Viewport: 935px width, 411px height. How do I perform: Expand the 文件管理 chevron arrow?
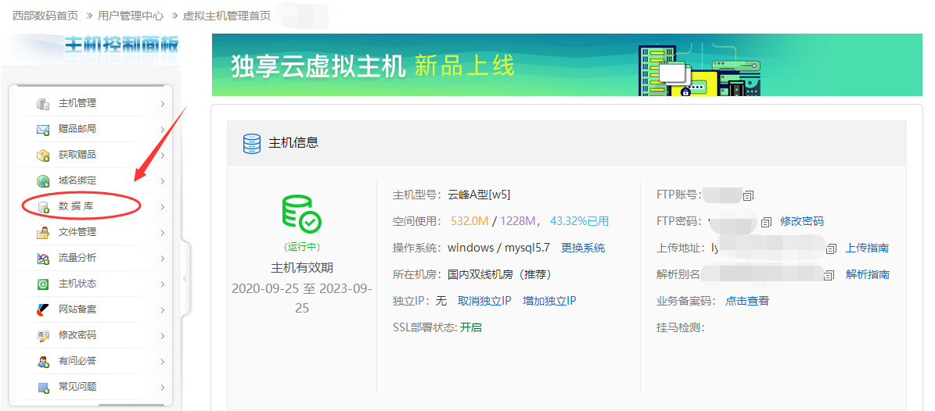coord(162,233)
